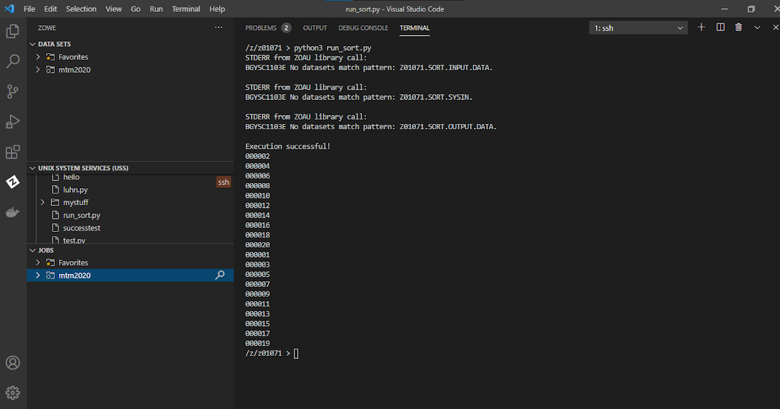Open the Run and Debug icon
780x409 pixels.
pos(13,121)
